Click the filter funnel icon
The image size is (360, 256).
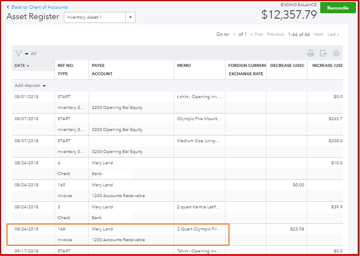tap(18, 54)
